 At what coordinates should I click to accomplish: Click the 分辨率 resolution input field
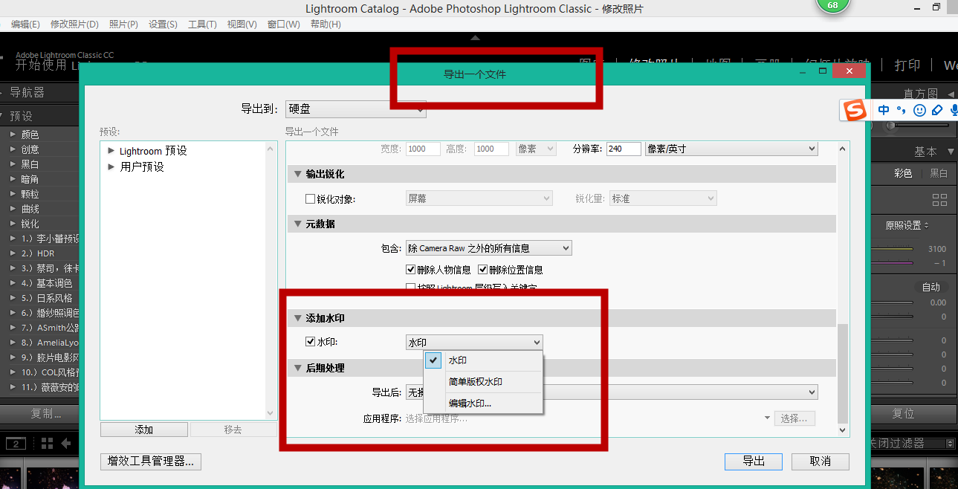coord(623,149)
